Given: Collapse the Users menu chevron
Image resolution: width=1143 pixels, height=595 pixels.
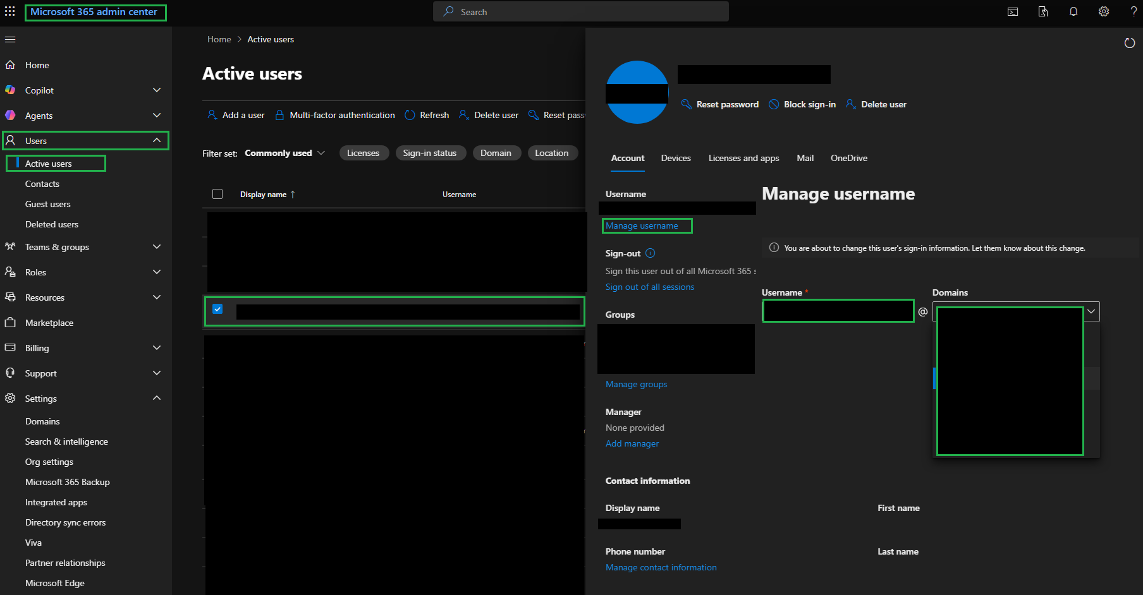Looking at the screenshot, I should pyautogui.click(x=157, y=140).
